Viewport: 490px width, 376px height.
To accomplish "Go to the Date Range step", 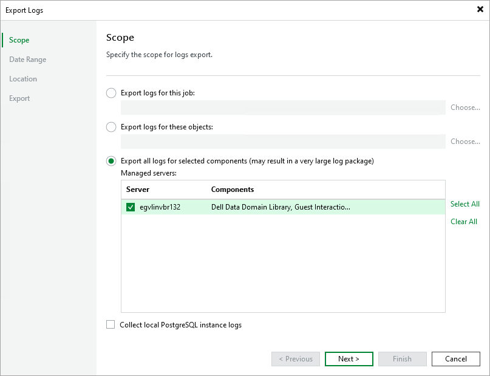I will [28, 60].
